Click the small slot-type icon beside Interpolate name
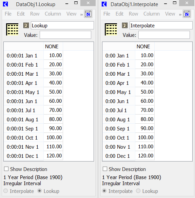This screenshot has height=198, width=195. click(125, 25)
